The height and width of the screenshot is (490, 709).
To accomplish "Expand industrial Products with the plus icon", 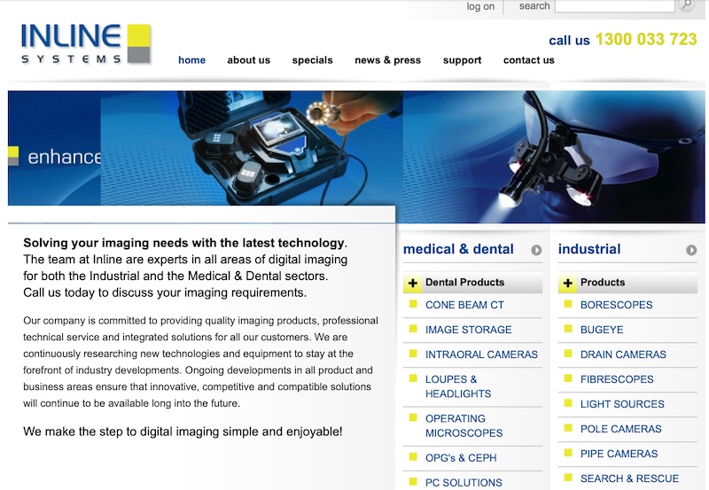I will coord(568,284).
